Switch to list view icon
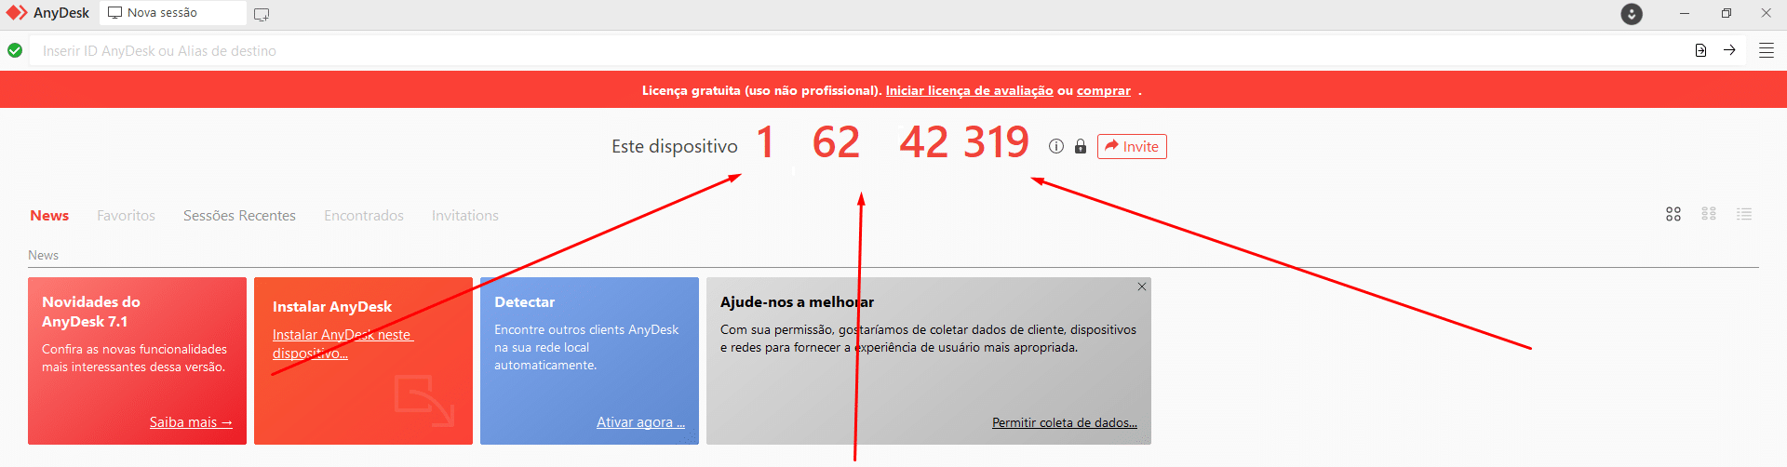Image resolution: width=1787 pixels, height=467 pixels. coord(1744,214)
